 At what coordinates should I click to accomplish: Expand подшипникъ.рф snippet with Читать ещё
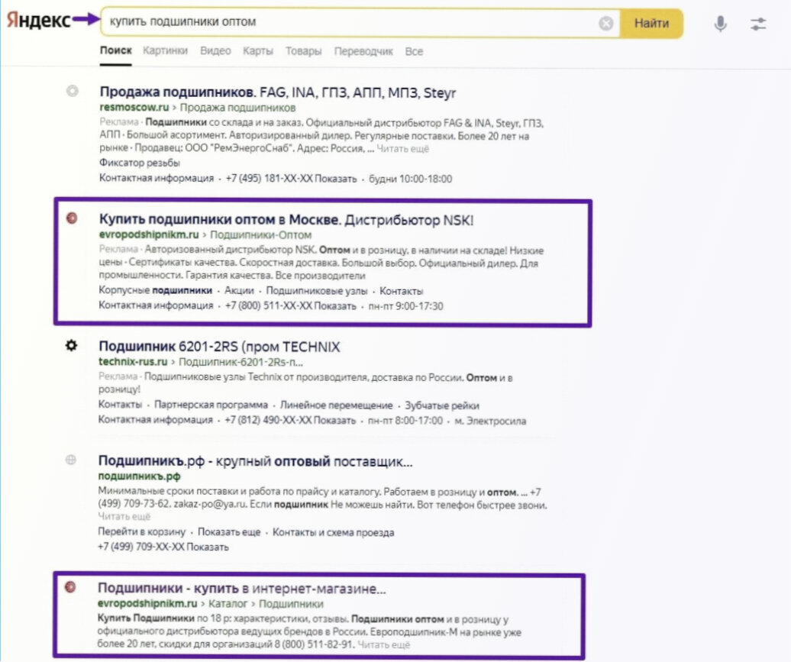pyautogui.click(x=124, y=516)
